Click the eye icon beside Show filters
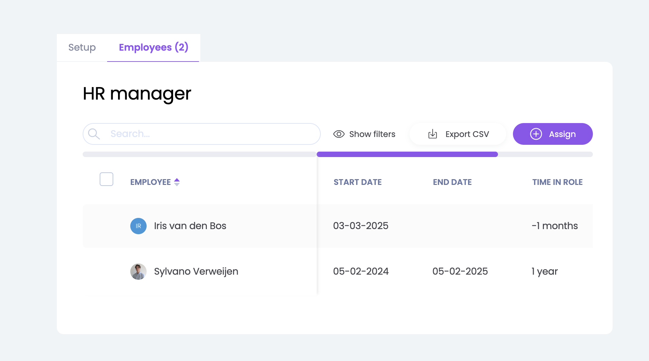 (339, 134)
